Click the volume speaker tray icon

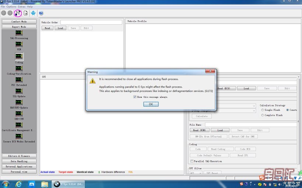point(280,184)
